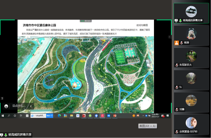Viewport: 211px width, 138px height.
Task: Click the 截图(Alt + A) screenshot button
Action: pos(147,126)
